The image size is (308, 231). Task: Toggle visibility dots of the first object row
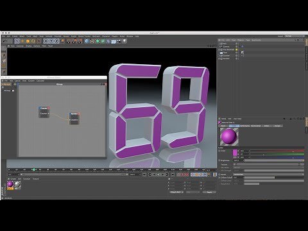(x=238, y=44)
